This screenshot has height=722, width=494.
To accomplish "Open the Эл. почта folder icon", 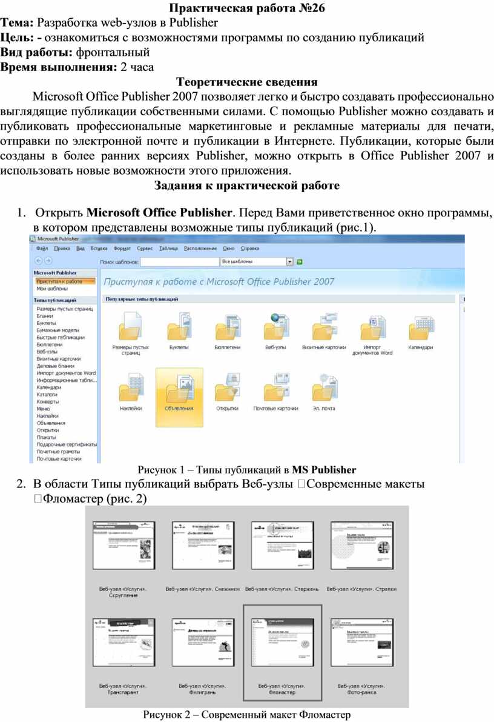I will click(x=324, y=388).
